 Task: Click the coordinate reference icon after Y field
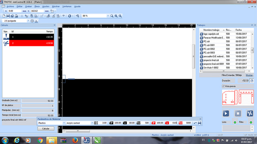pyautogui.click(x=52, y=11)
